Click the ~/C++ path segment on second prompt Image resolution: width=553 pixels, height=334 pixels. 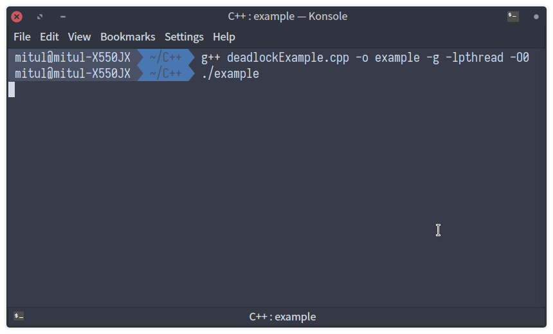click(x=165, y=73)
